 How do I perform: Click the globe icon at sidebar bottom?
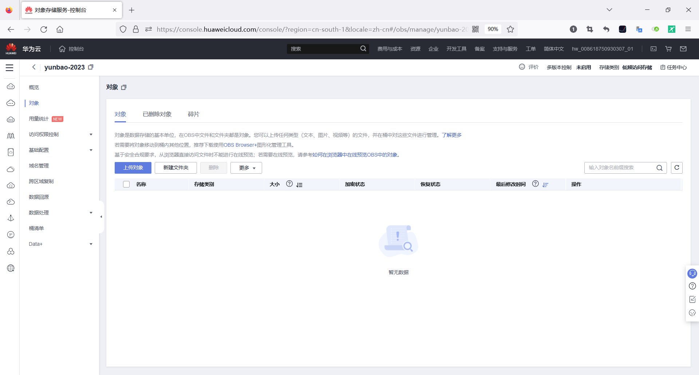point(11,268)
